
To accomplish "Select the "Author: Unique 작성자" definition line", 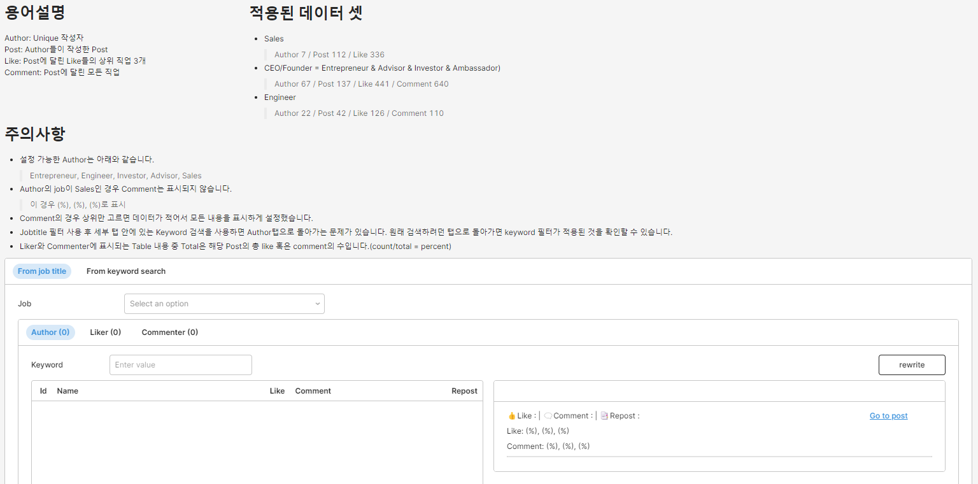I will [x=44, y=38].
